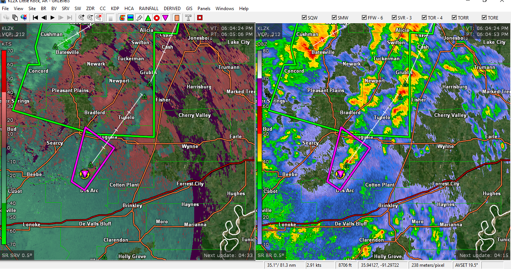Click the orange rectangle warnings icon
This screenshot has height=269, width=511.
[x=177, y=18]
